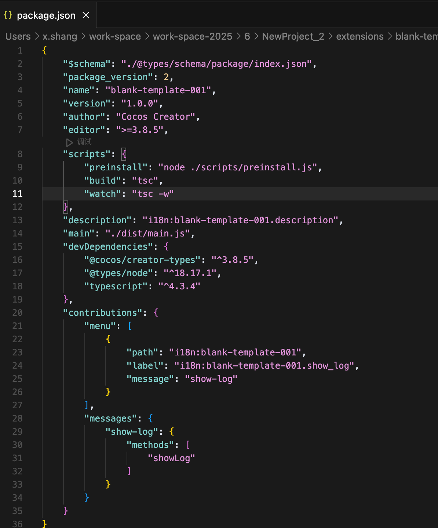Click the JSON braces file icon in tab
This screenshot has height=528, width=438.
[8, 15]
